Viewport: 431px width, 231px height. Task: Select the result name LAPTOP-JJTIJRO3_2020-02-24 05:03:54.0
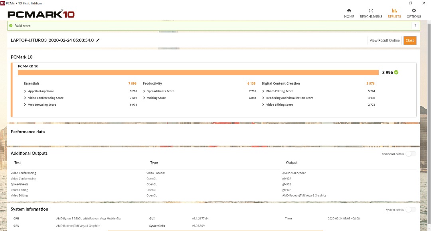[x=52, y=40]
